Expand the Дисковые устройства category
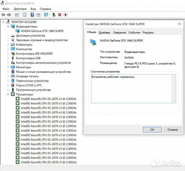The height and width of the screenshot is (171, 185). 8,35
